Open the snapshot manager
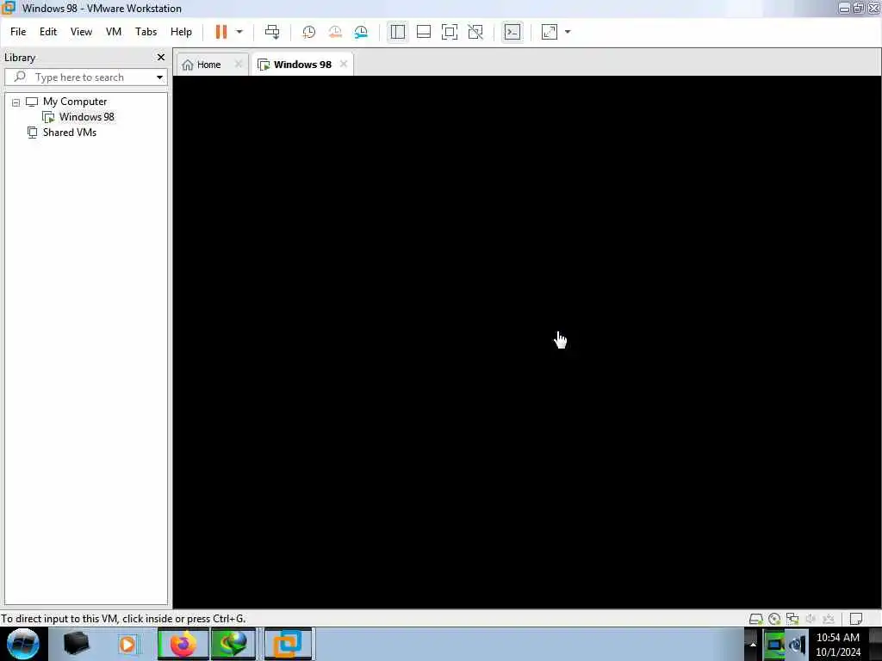Screen dimensions: 882x661 tap(361, 32)
